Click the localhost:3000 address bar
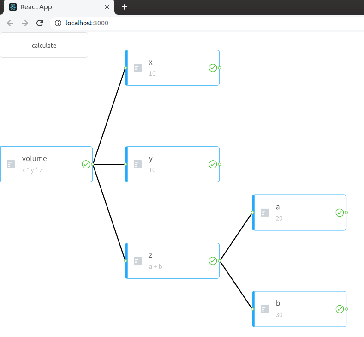Screen dimensions: 364x337 point(207,23)
